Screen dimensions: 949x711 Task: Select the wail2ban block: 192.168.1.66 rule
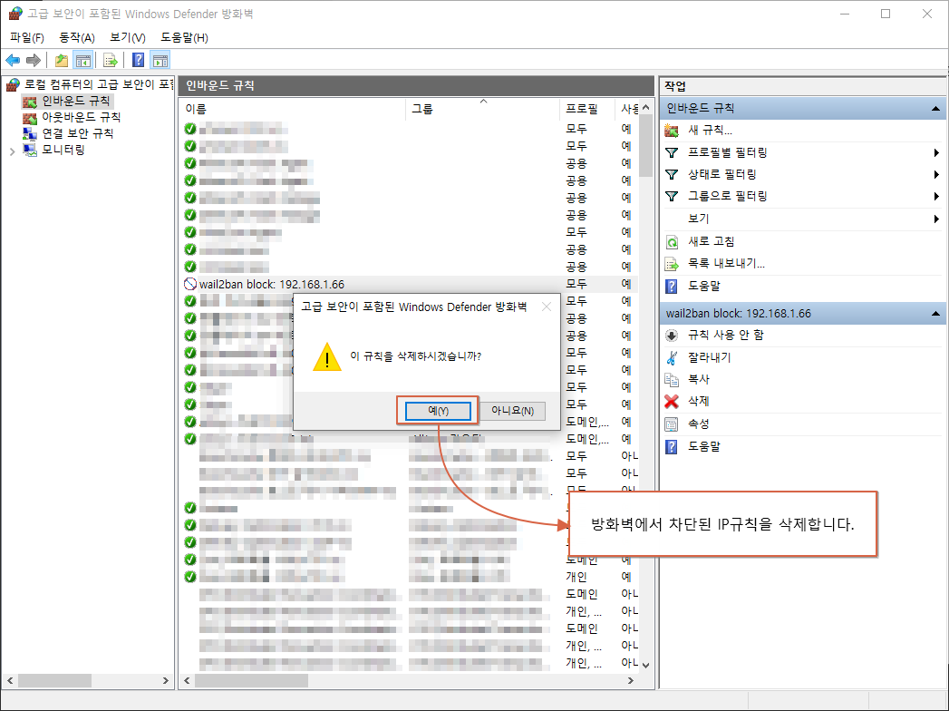pyautogui.click(x=409, y=284)
